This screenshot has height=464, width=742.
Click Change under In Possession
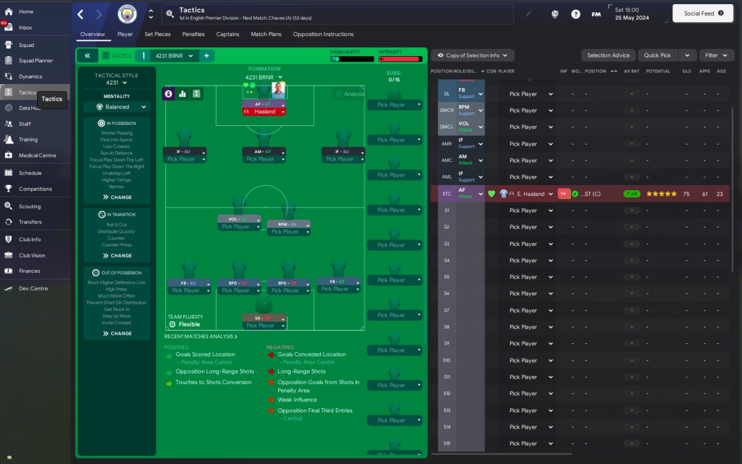[x=117, y=197]
